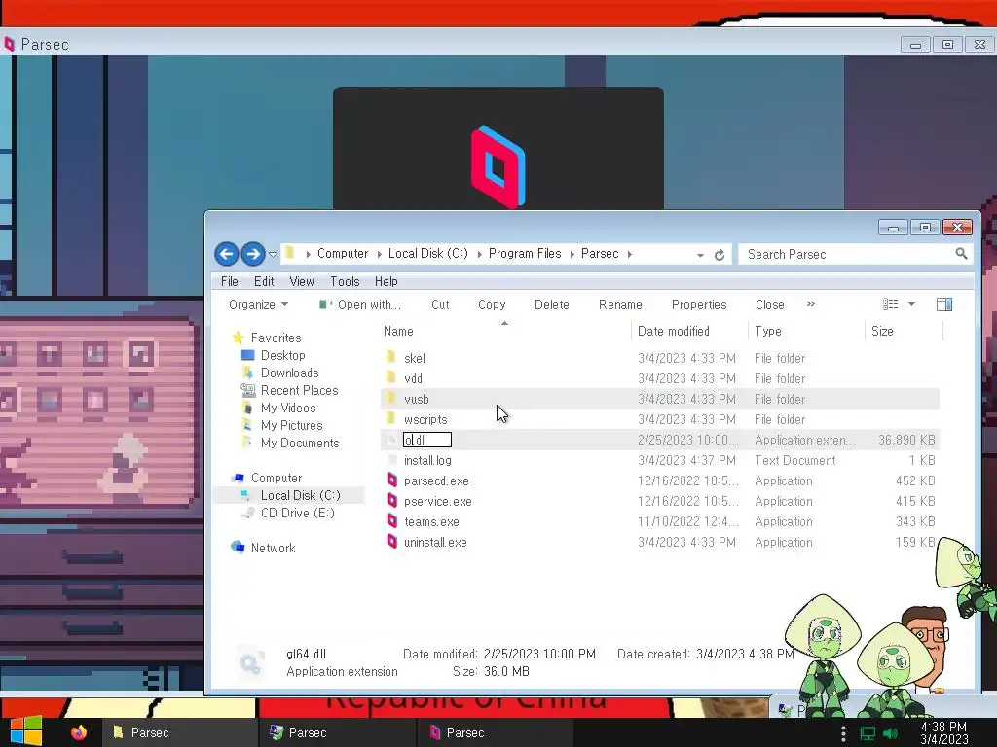Toggle the preview pane icon
This screenshot has height=747, width=997.
[x=944, y=304]
